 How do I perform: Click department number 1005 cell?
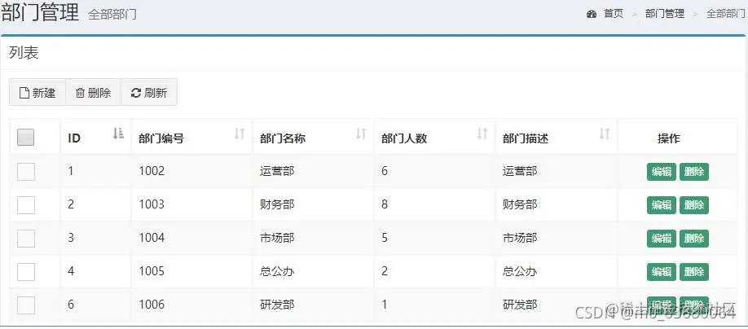(152, 271)
